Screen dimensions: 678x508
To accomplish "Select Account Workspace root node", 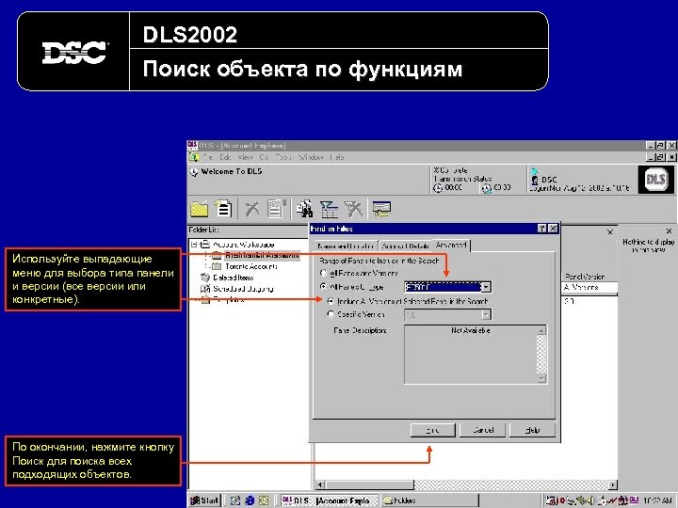I will (x=244, y=245).
